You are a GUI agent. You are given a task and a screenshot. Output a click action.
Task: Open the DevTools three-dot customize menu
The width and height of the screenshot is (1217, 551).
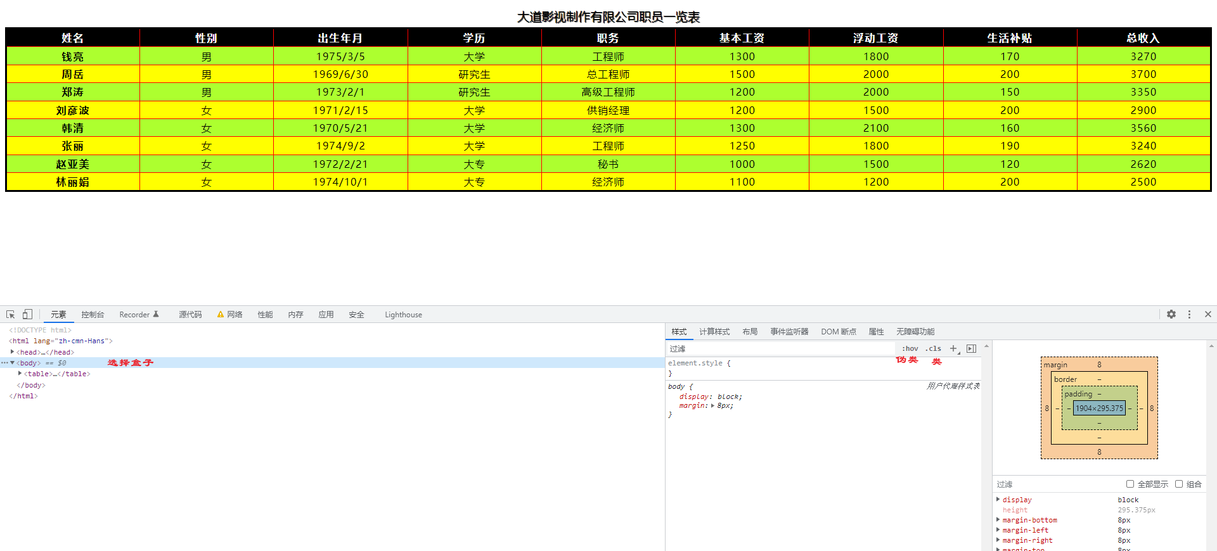click(1189, 315)
